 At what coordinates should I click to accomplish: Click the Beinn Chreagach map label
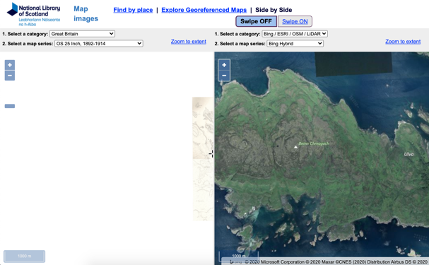[x=314, y=143]
